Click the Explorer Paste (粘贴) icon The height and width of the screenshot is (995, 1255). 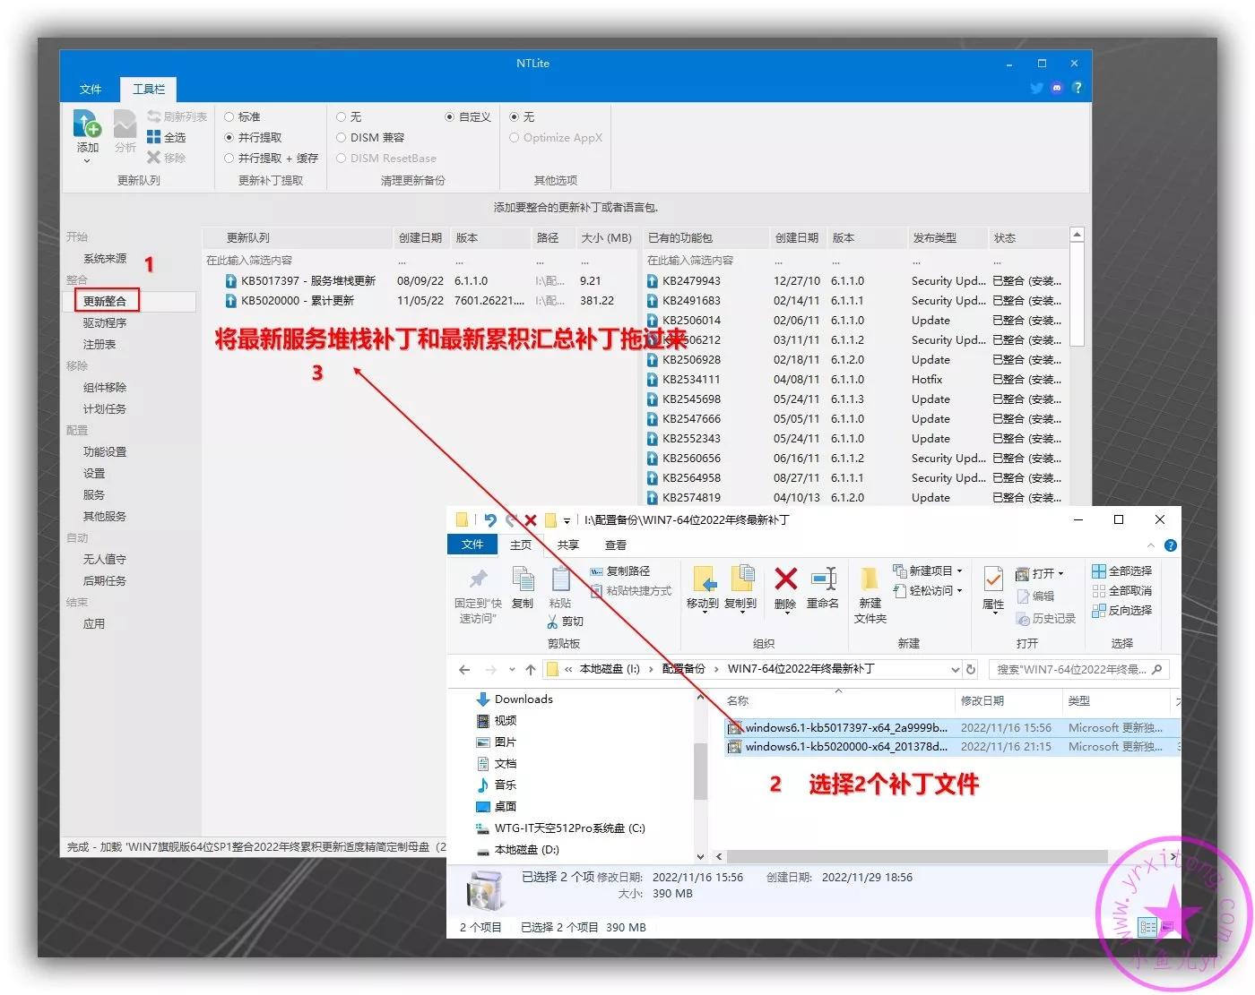click(x=560, y=579)
